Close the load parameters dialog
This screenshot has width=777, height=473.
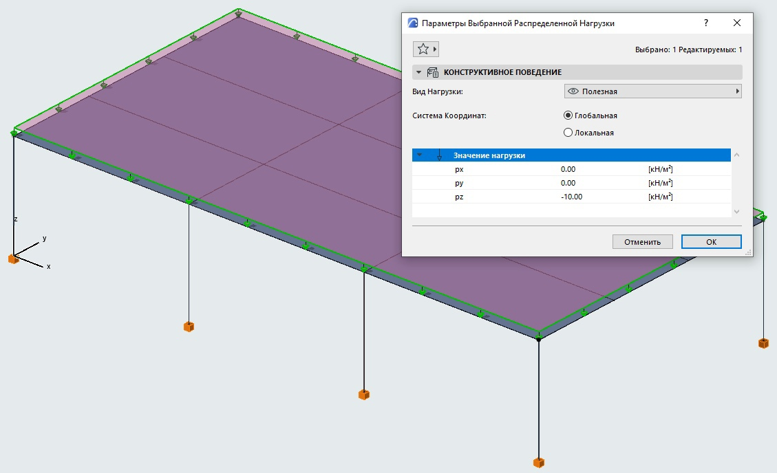[x=737, y=23]
